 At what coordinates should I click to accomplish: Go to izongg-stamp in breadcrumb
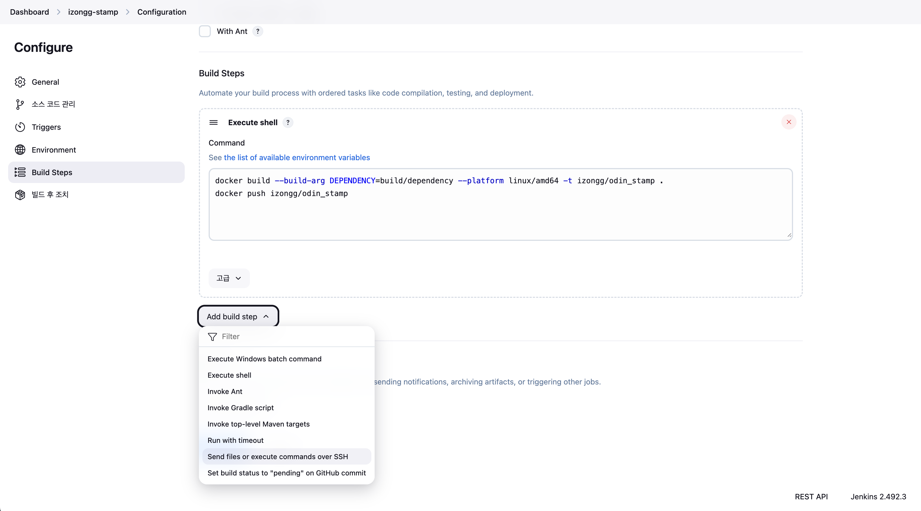pos(93,12)
